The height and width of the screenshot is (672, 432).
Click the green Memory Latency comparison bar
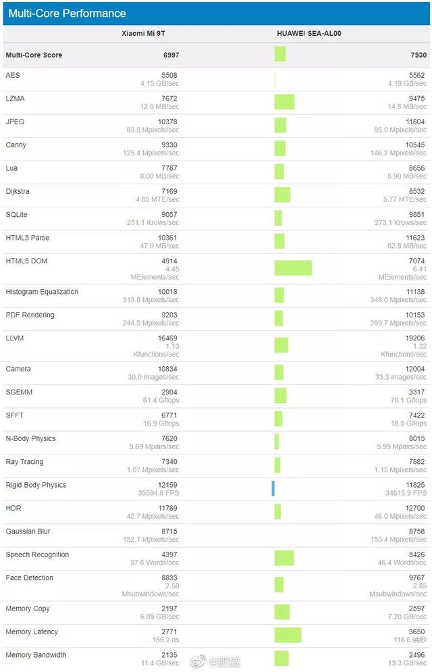pos(288,635)
